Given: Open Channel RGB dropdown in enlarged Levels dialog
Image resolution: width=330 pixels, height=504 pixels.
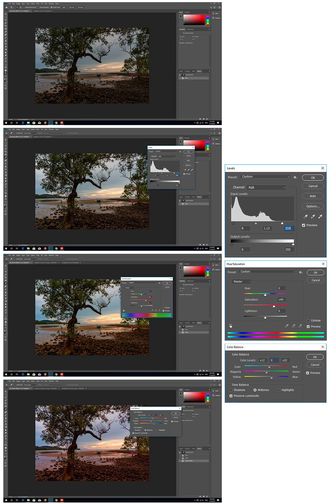Looking at the screenshot, I should point(266,187).
